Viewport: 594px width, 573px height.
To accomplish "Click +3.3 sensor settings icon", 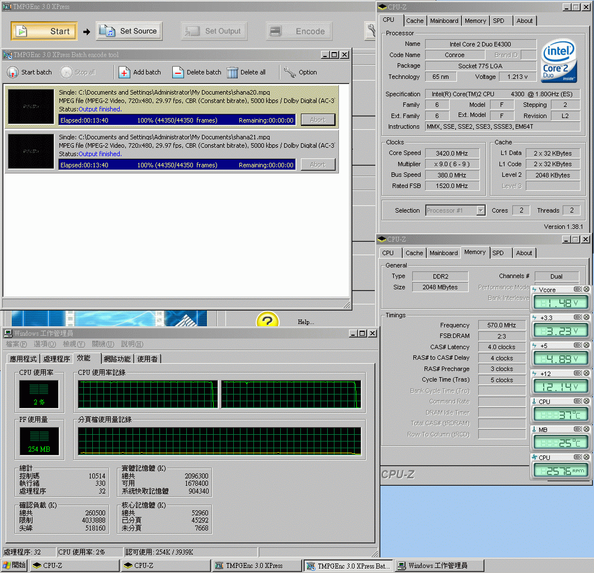I will coord(578,317).
